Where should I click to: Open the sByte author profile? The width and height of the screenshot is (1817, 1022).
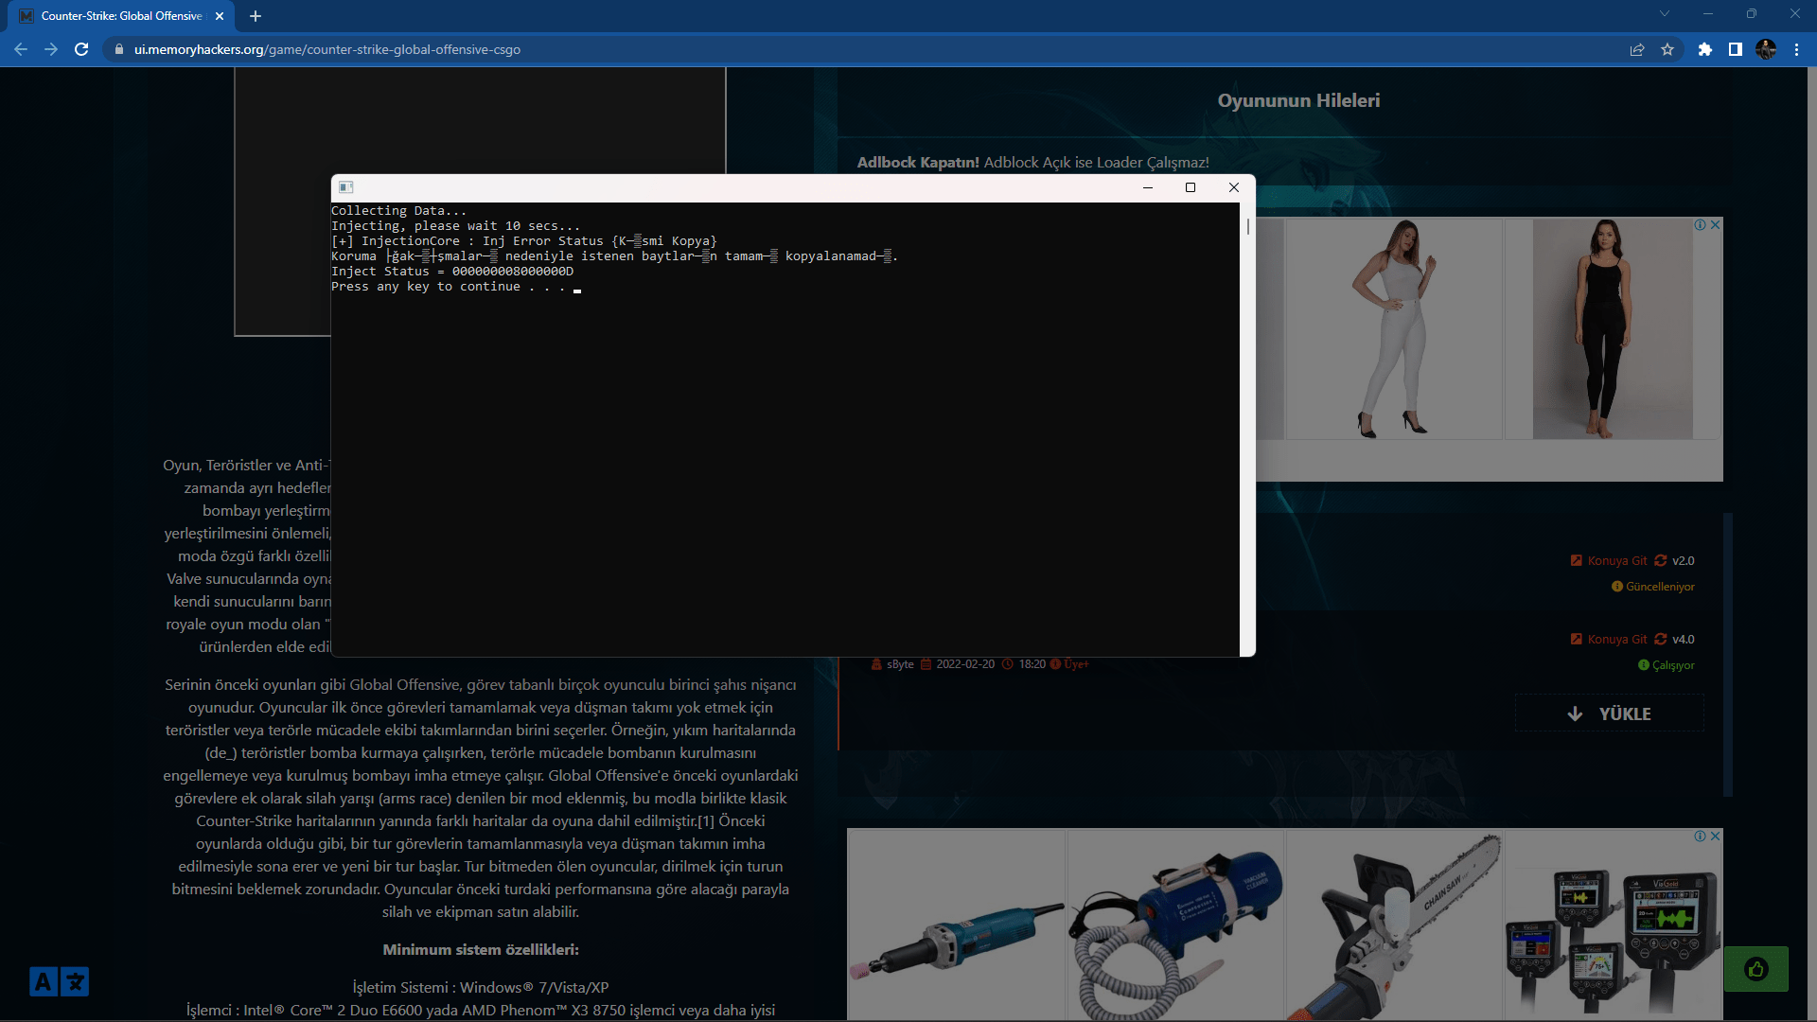pos(900,664)
